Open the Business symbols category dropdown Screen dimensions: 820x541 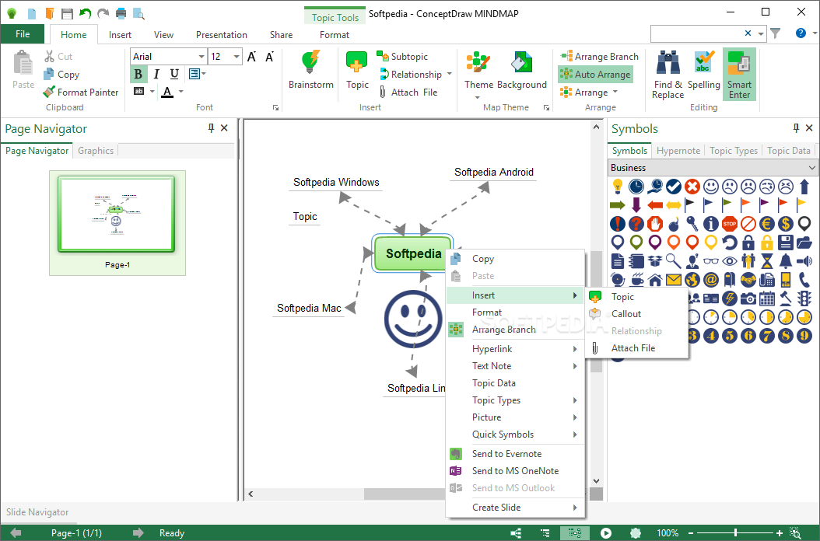713,168
